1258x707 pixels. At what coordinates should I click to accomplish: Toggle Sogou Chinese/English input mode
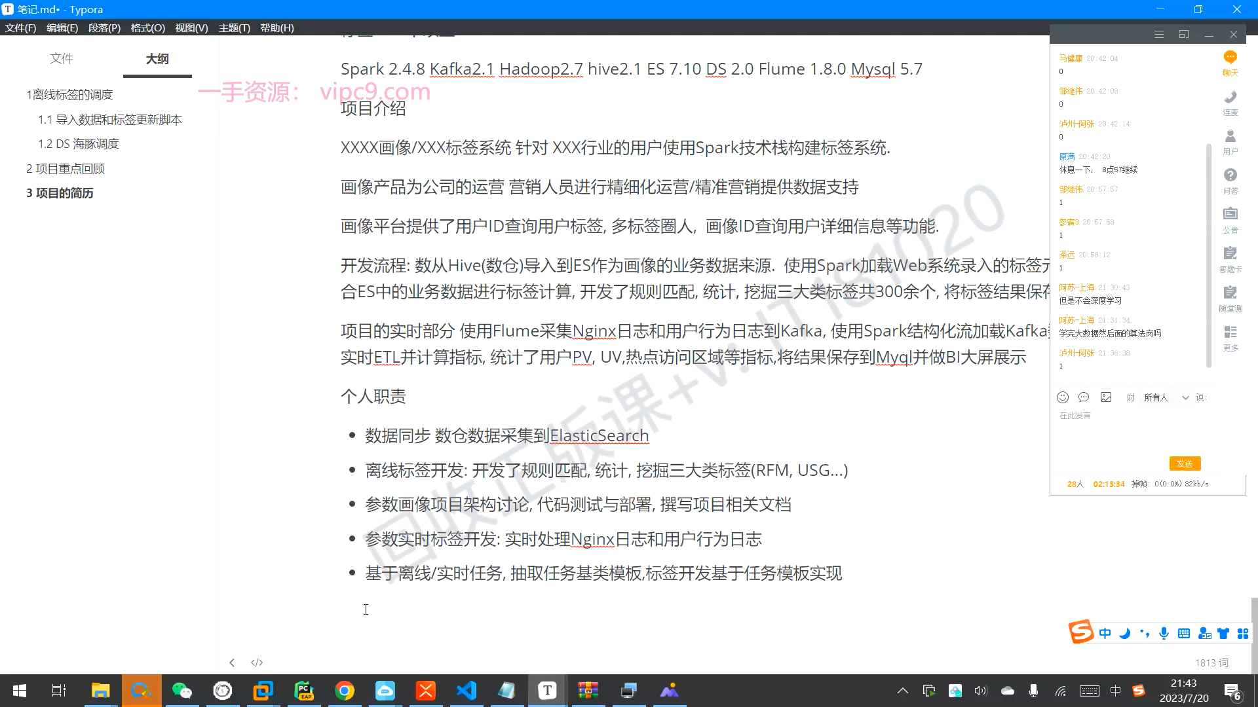pos(1105,633)
